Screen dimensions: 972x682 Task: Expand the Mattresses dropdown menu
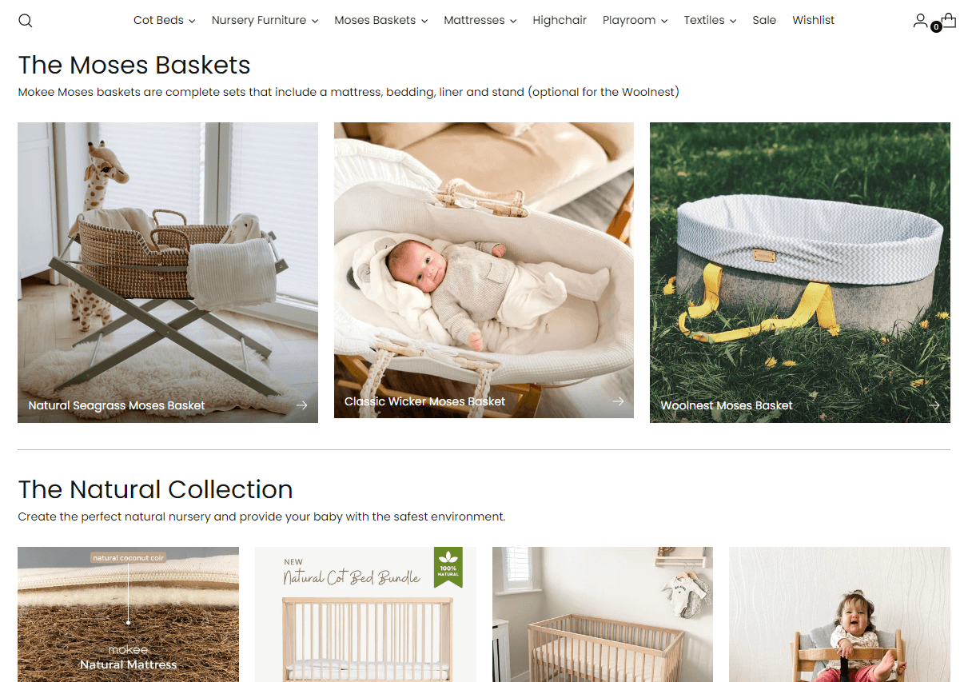pos(480,20)
